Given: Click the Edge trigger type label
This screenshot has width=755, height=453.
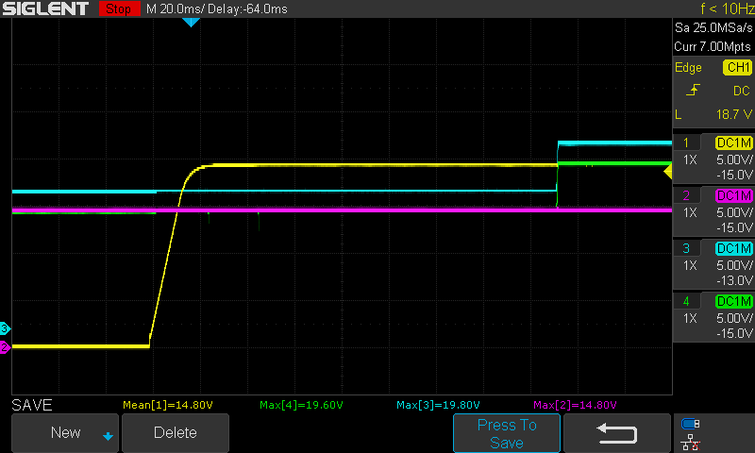Looking at the screenshot, I should (x=688, y=67).
